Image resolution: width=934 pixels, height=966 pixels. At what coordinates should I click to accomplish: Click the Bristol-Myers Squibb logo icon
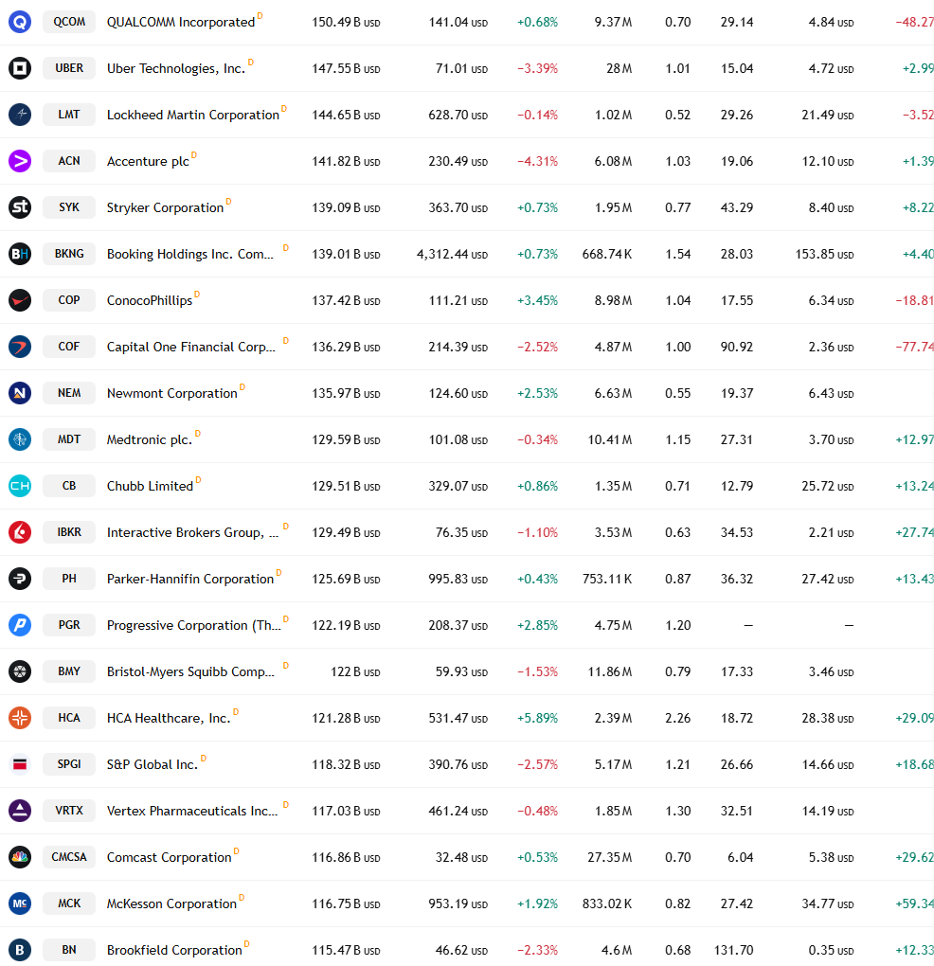[x=20, y=671]
